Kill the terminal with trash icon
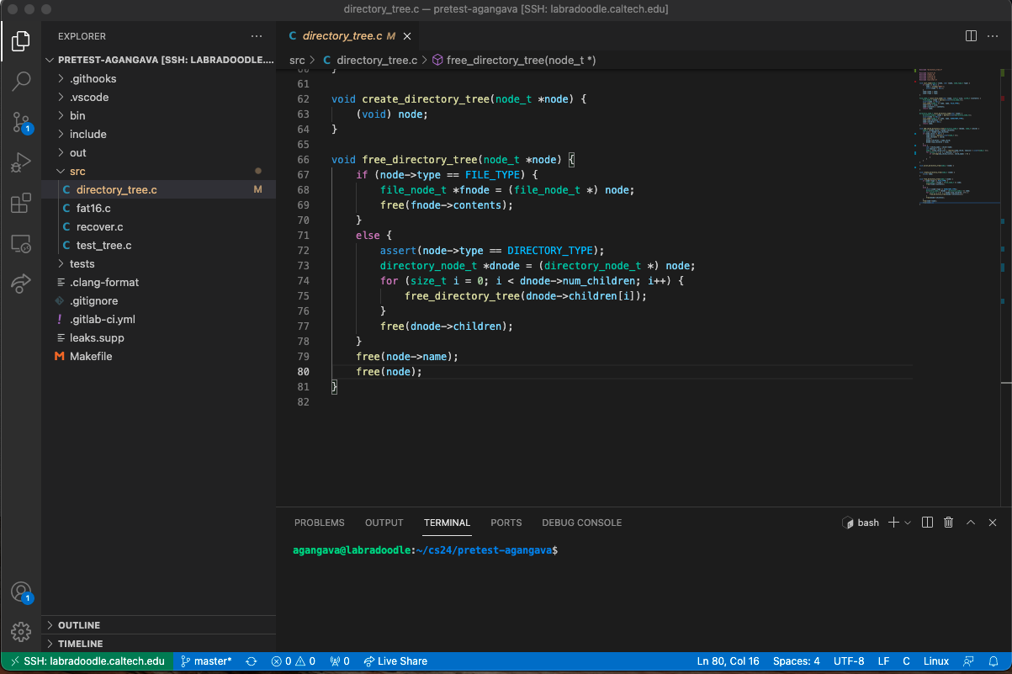Image resolution: width=1012 pixels, height=674 pixels. 949,523
